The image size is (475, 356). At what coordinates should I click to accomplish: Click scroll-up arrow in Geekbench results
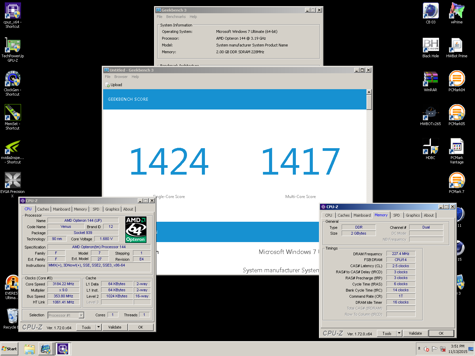click(369, 92)
